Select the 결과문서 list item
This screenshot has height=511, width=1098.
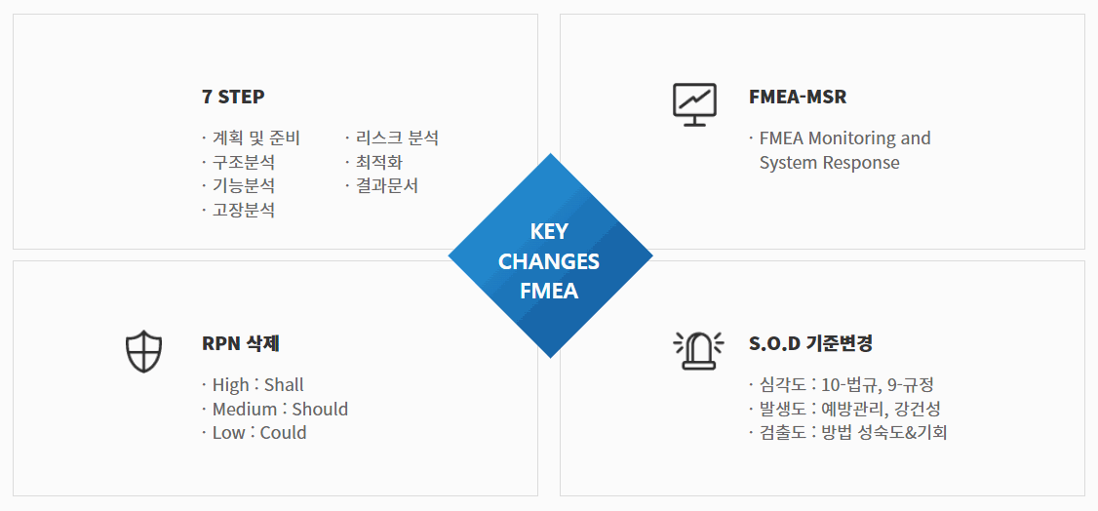pos(381,186)
